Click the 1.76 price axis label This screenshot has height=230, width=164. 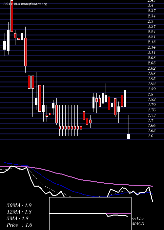click(152, 110)
